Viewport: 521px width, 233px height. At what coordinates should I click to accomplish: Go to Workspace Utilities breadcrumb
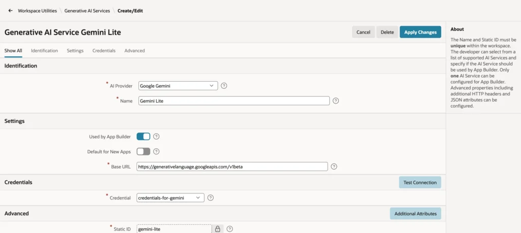tap(37, 11)
